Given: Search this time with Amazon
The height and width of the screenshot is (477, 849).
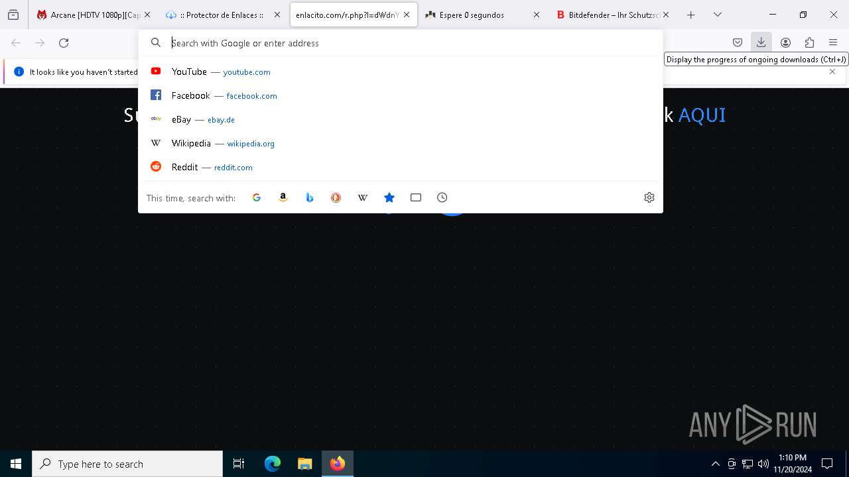Looking at the screenshot, I should pyautogui.click(x=283, y=197).
